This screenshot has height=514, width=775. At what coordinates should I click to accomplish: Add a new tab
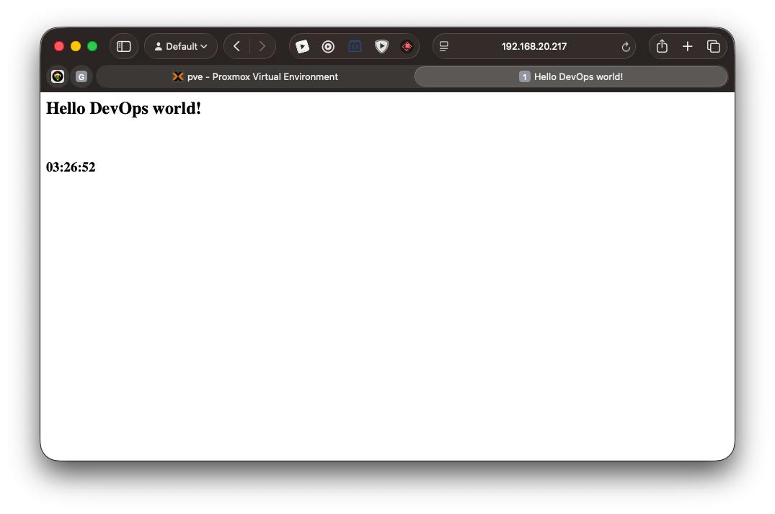point(688,46)
